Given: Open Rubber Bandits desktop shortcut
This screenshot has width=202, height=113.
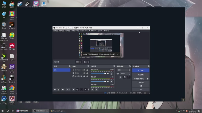Looking at the screenshot, I should point(12,16).
